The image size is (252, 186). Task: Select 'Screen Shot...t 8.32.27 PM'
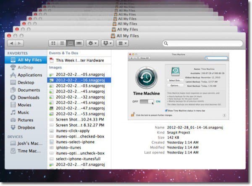tap(79, 125)
